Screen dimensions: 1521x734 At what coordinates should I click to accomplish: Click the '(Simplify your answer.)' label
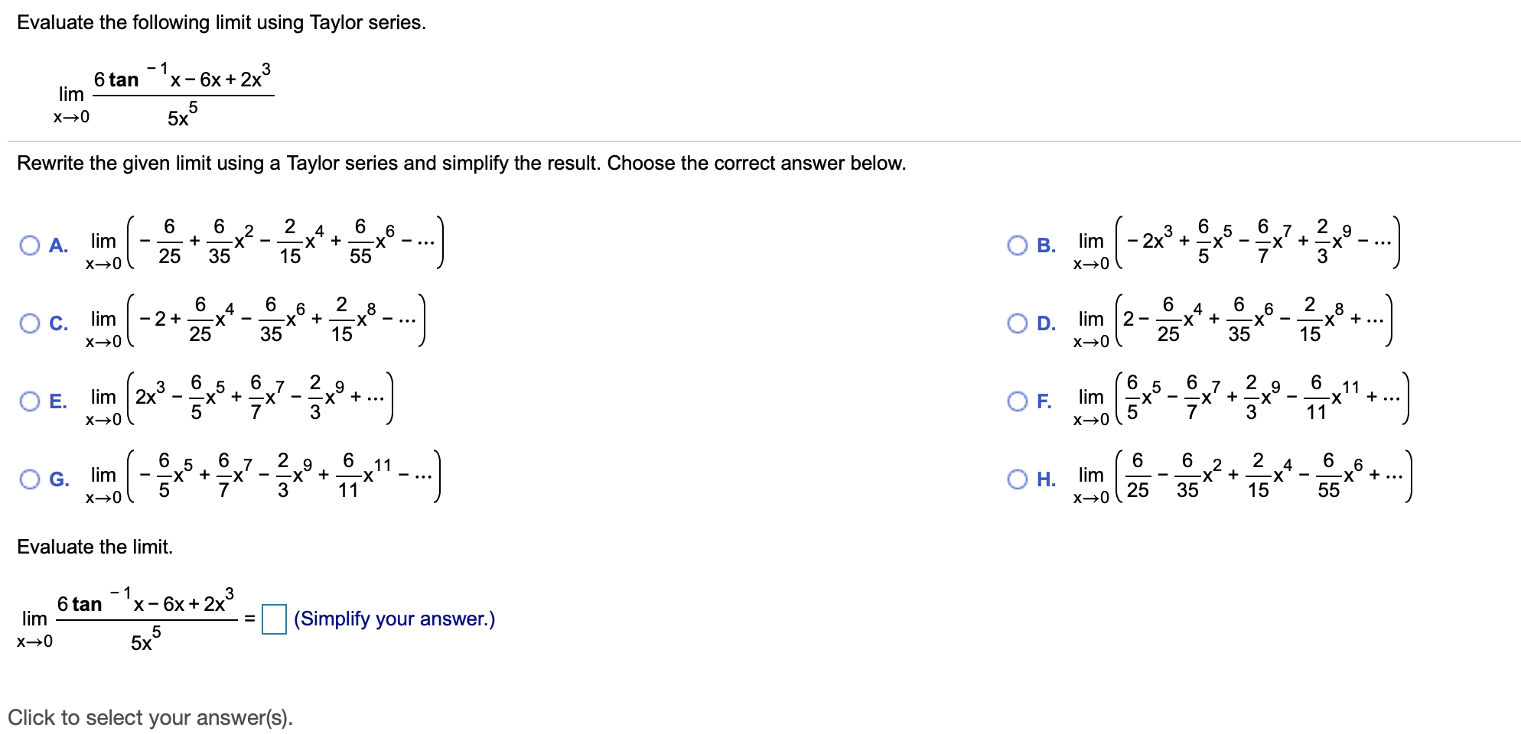[395, 618]
